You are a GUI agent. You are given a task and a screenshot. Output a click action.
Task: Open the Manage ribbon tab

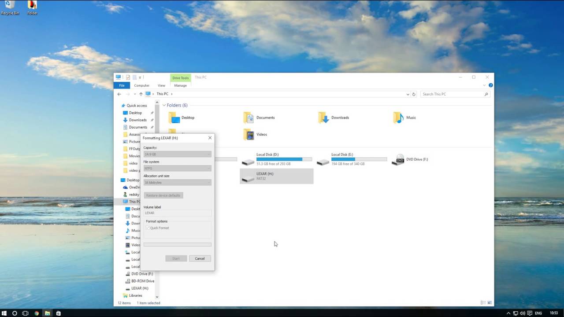click(x=181, y=85)
